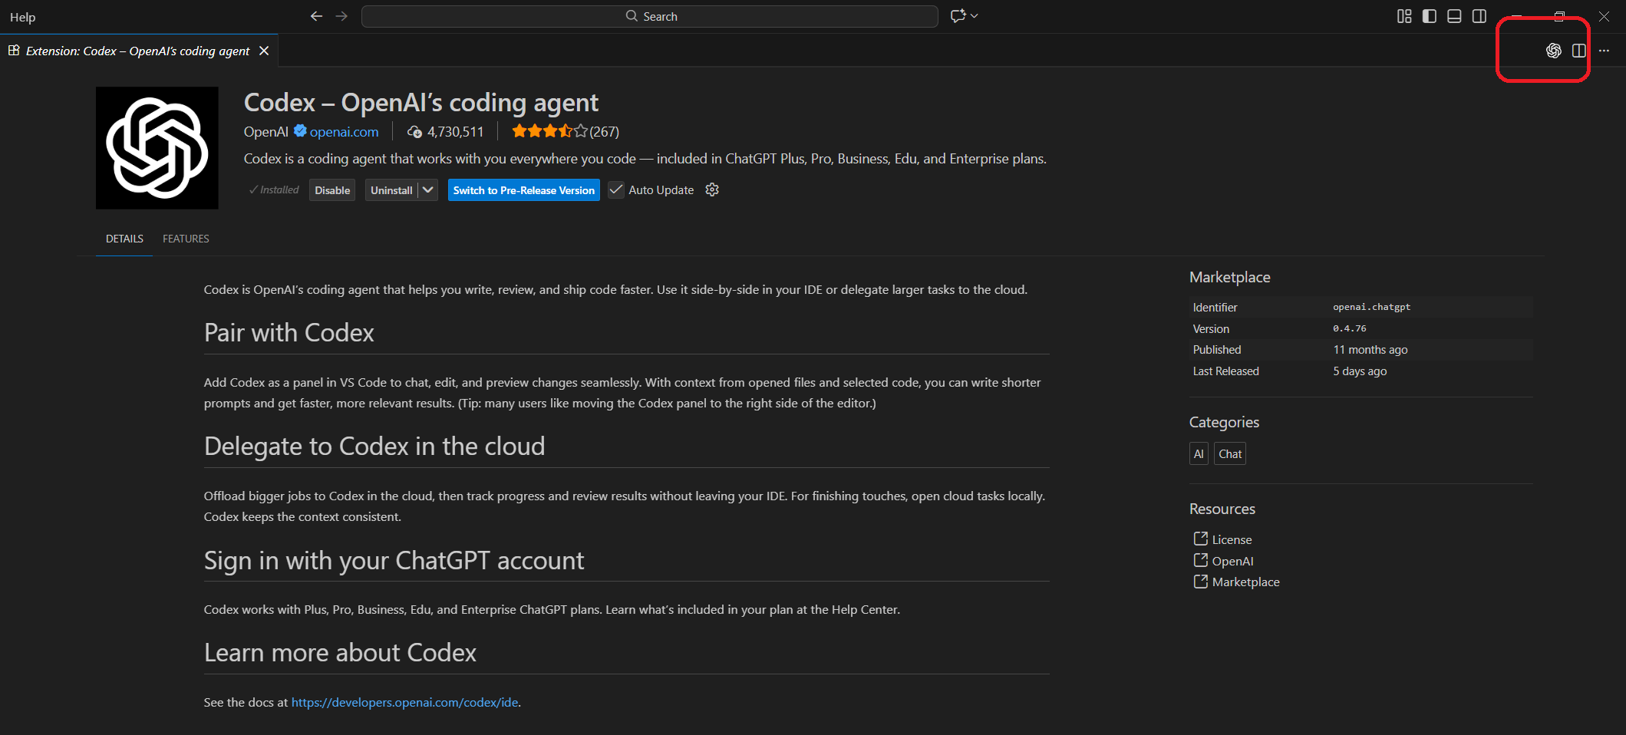Click the version value 0.4.76
Image resolution: width=1626 pixels, height=735 pixels.
1349,328
